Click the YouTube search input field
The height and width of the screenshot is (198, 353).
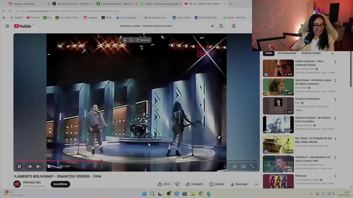(x=164, y=26)
